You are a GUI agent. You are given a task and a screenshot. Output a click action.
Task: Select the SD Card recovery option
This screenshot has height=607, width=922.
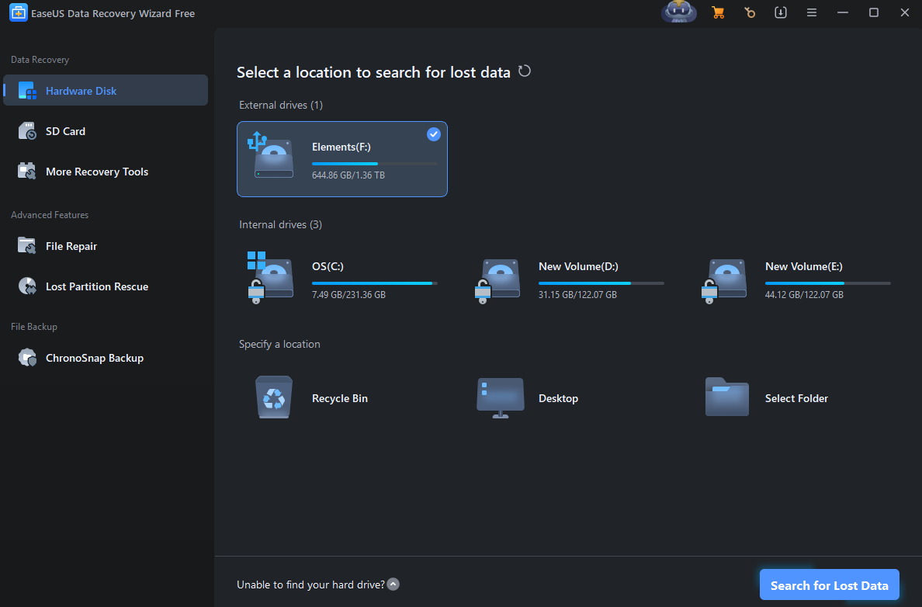(65, 130)
